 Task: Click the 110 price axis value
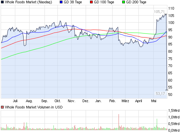click(171, 8)
